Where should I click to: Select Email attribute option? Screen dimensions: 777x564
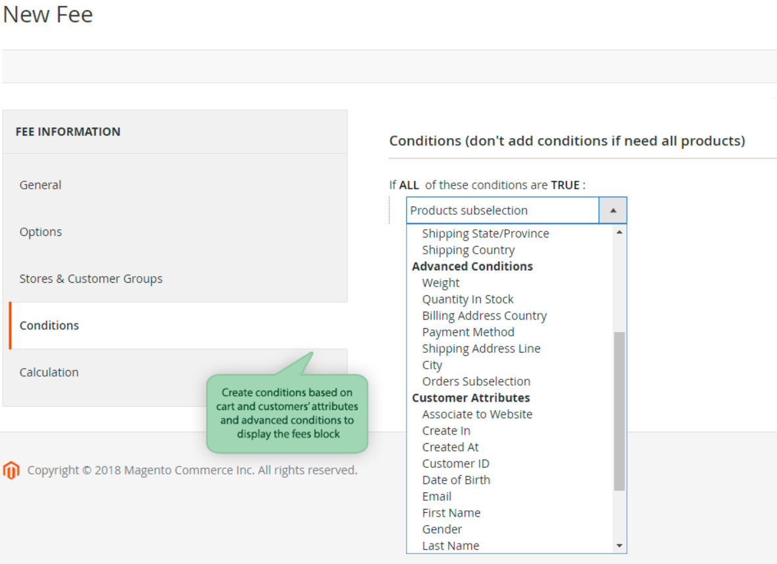pyautogui.click(x=437, y=496)
